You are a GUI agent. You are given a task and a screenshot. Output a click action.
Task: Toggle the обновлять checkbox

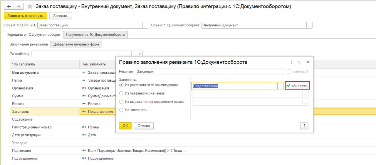(288, 86)
